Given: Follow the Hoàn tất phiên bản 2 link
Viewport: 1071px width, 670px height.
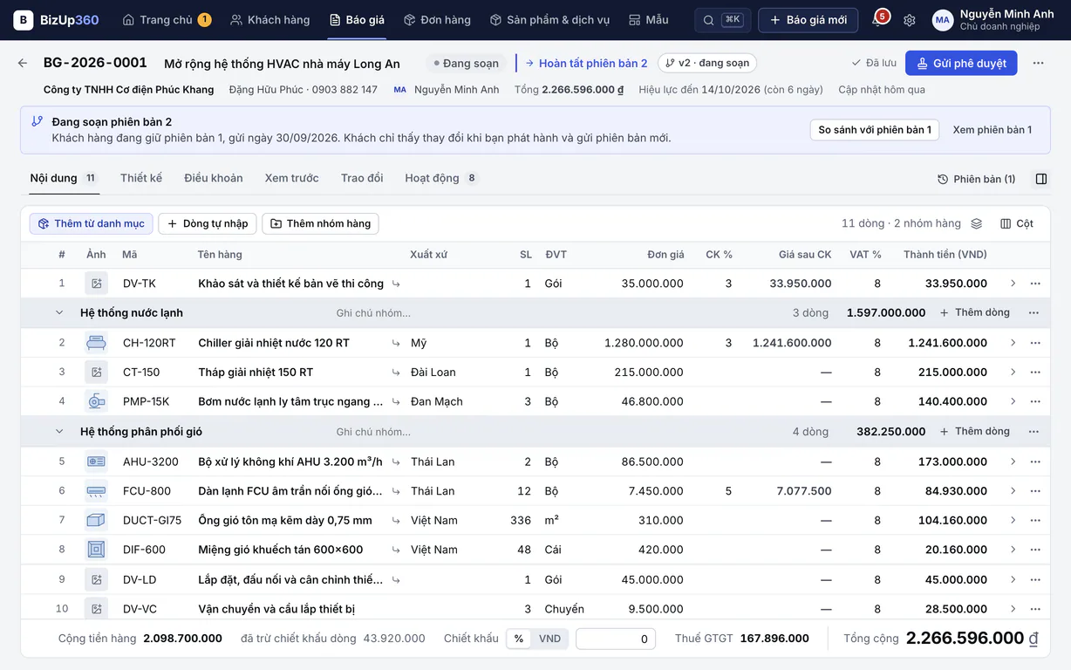Looking at the screenshot, I should [586, 63].
